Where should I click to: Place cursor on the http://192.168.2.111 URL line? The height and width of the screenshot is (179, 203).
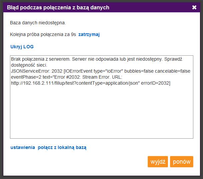91,83
